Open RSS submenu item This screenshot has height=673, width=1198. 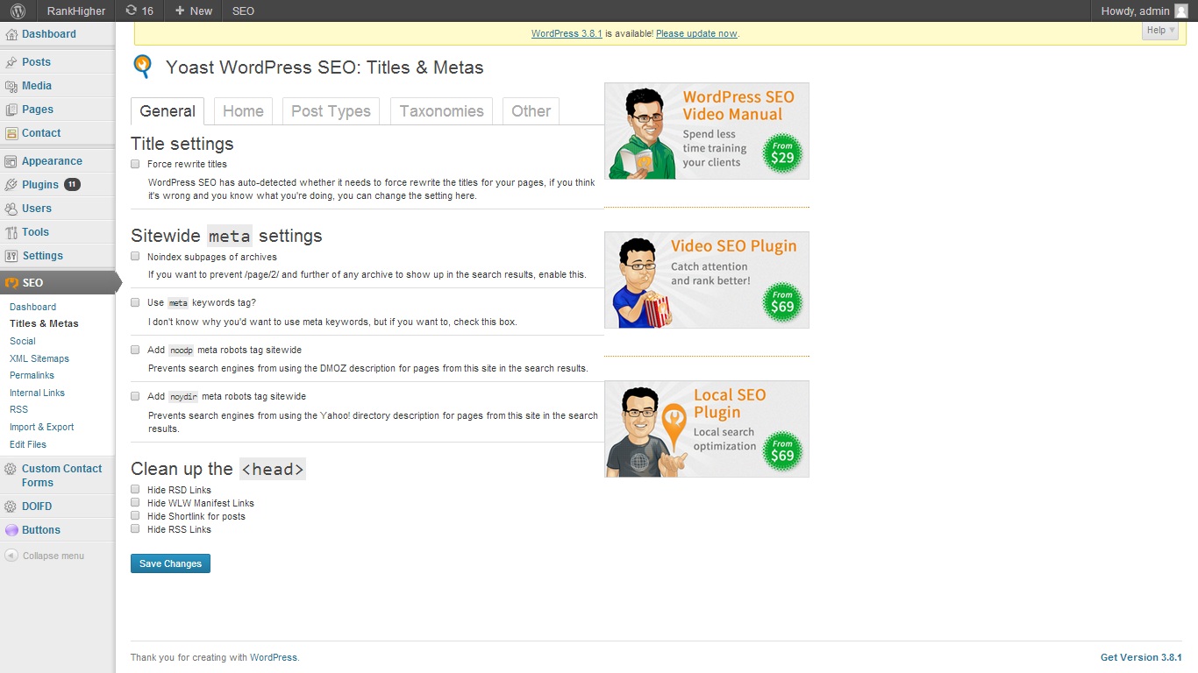coord(18,409)
